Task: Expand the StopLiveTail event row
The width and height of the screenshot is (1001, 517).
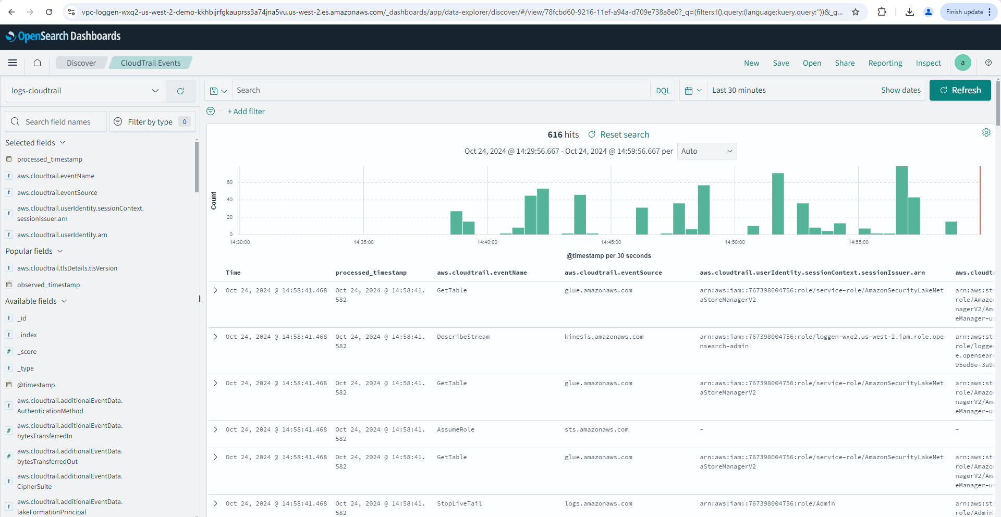Action: (x=215, y=503)
